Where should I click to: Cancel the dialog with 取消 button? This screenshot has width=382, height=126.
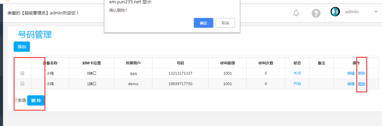225,23
